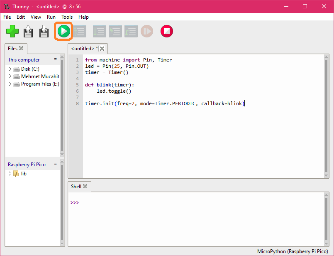The image size is (334, 256).
Task: Open the File menu
Action: [7, 17]
